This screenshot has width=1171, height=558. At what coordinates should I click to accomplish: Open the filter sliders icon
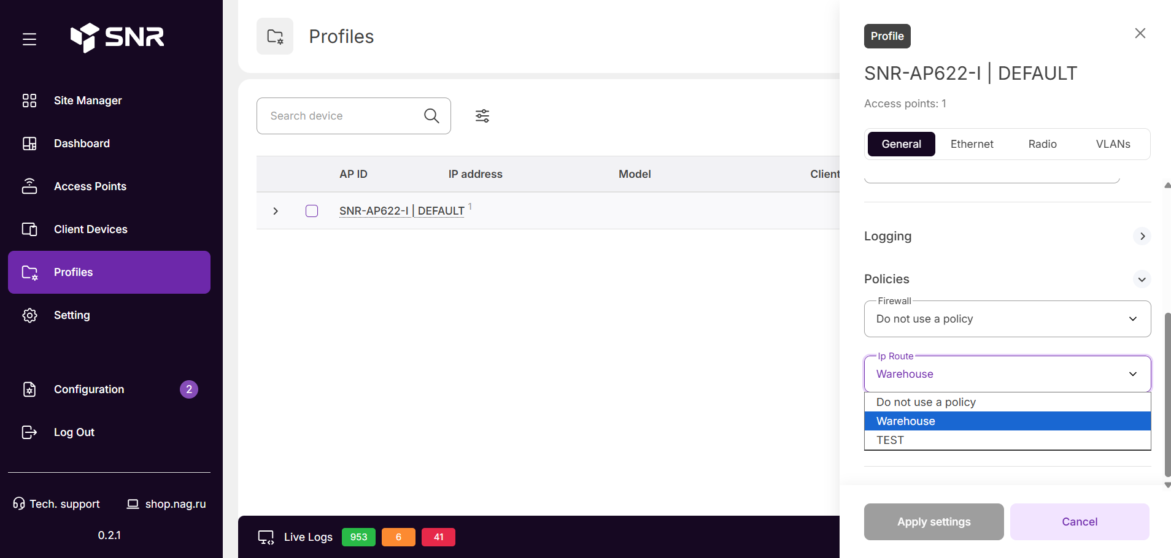point(482,116)
